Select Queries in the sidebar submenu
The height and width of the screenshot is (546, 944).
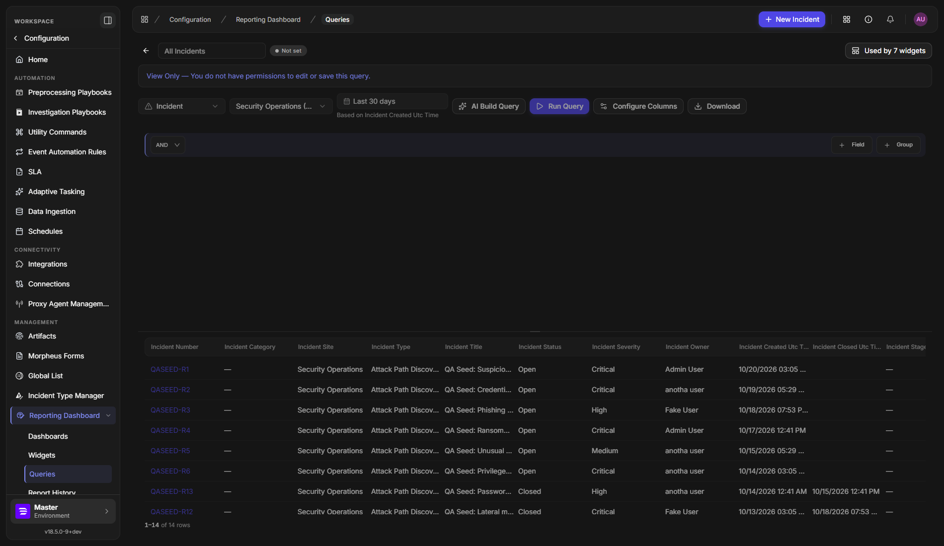(68, 474)
